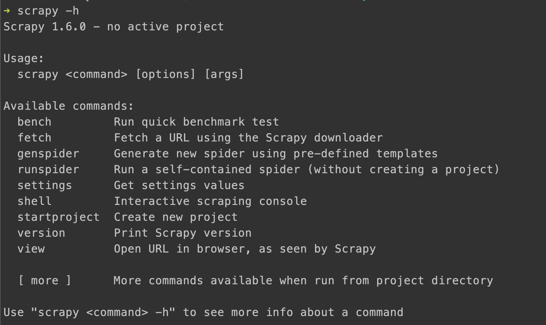546x325 pixels.
Task: Click the 'Scrapy 1.6.0 - no active project' line
Action: coord(114,27)
